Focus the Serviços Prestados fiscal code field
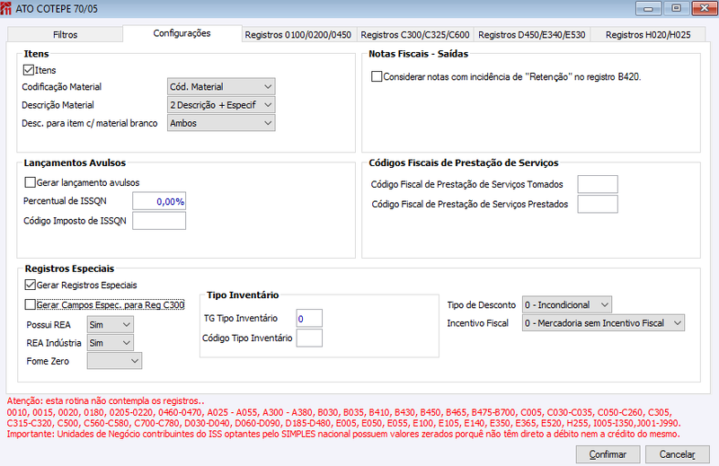The width and height of the screenshot is (719, 466). point(598,205)
